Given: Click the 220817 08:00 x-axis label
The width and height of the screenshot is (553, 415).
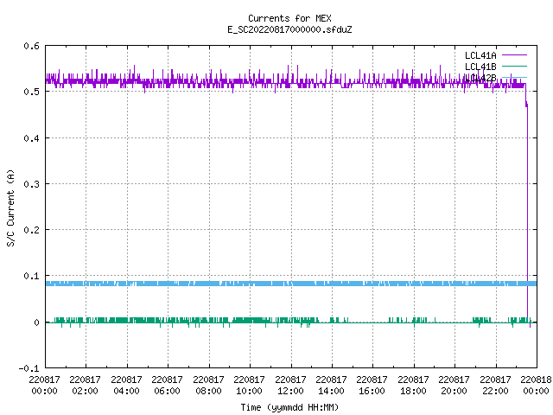Looking at the screenshot, I should click(x=208, y=385).
